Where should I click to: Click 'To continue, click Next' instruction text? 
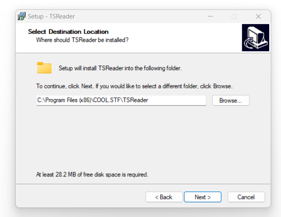[x=134, y=86]
